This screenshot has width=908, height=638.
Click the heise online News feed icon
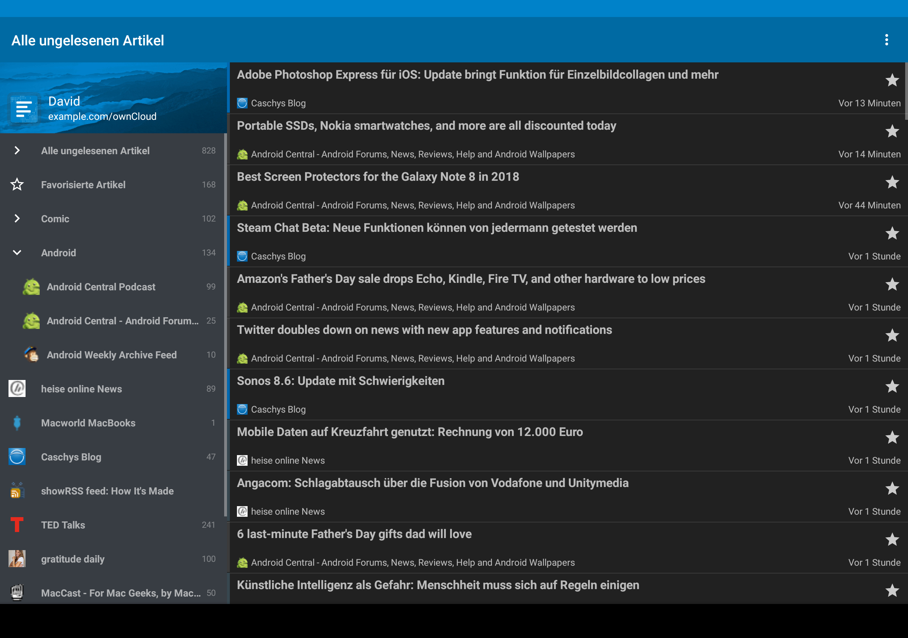point(17,388)
